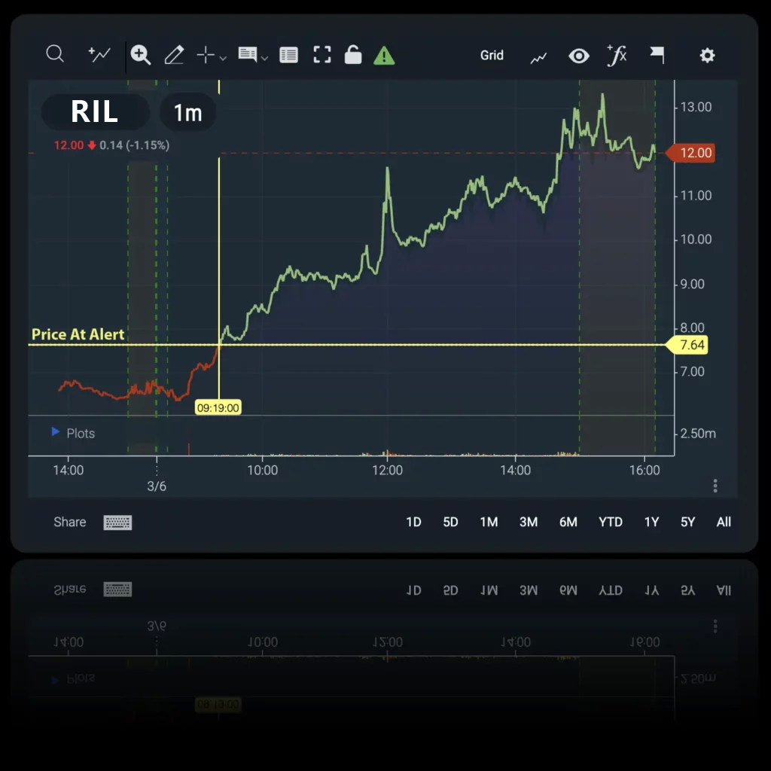Click the 09:19:00 time marker label
The width and height of the screenshot is (771, 771).
(x=218, y=407)
